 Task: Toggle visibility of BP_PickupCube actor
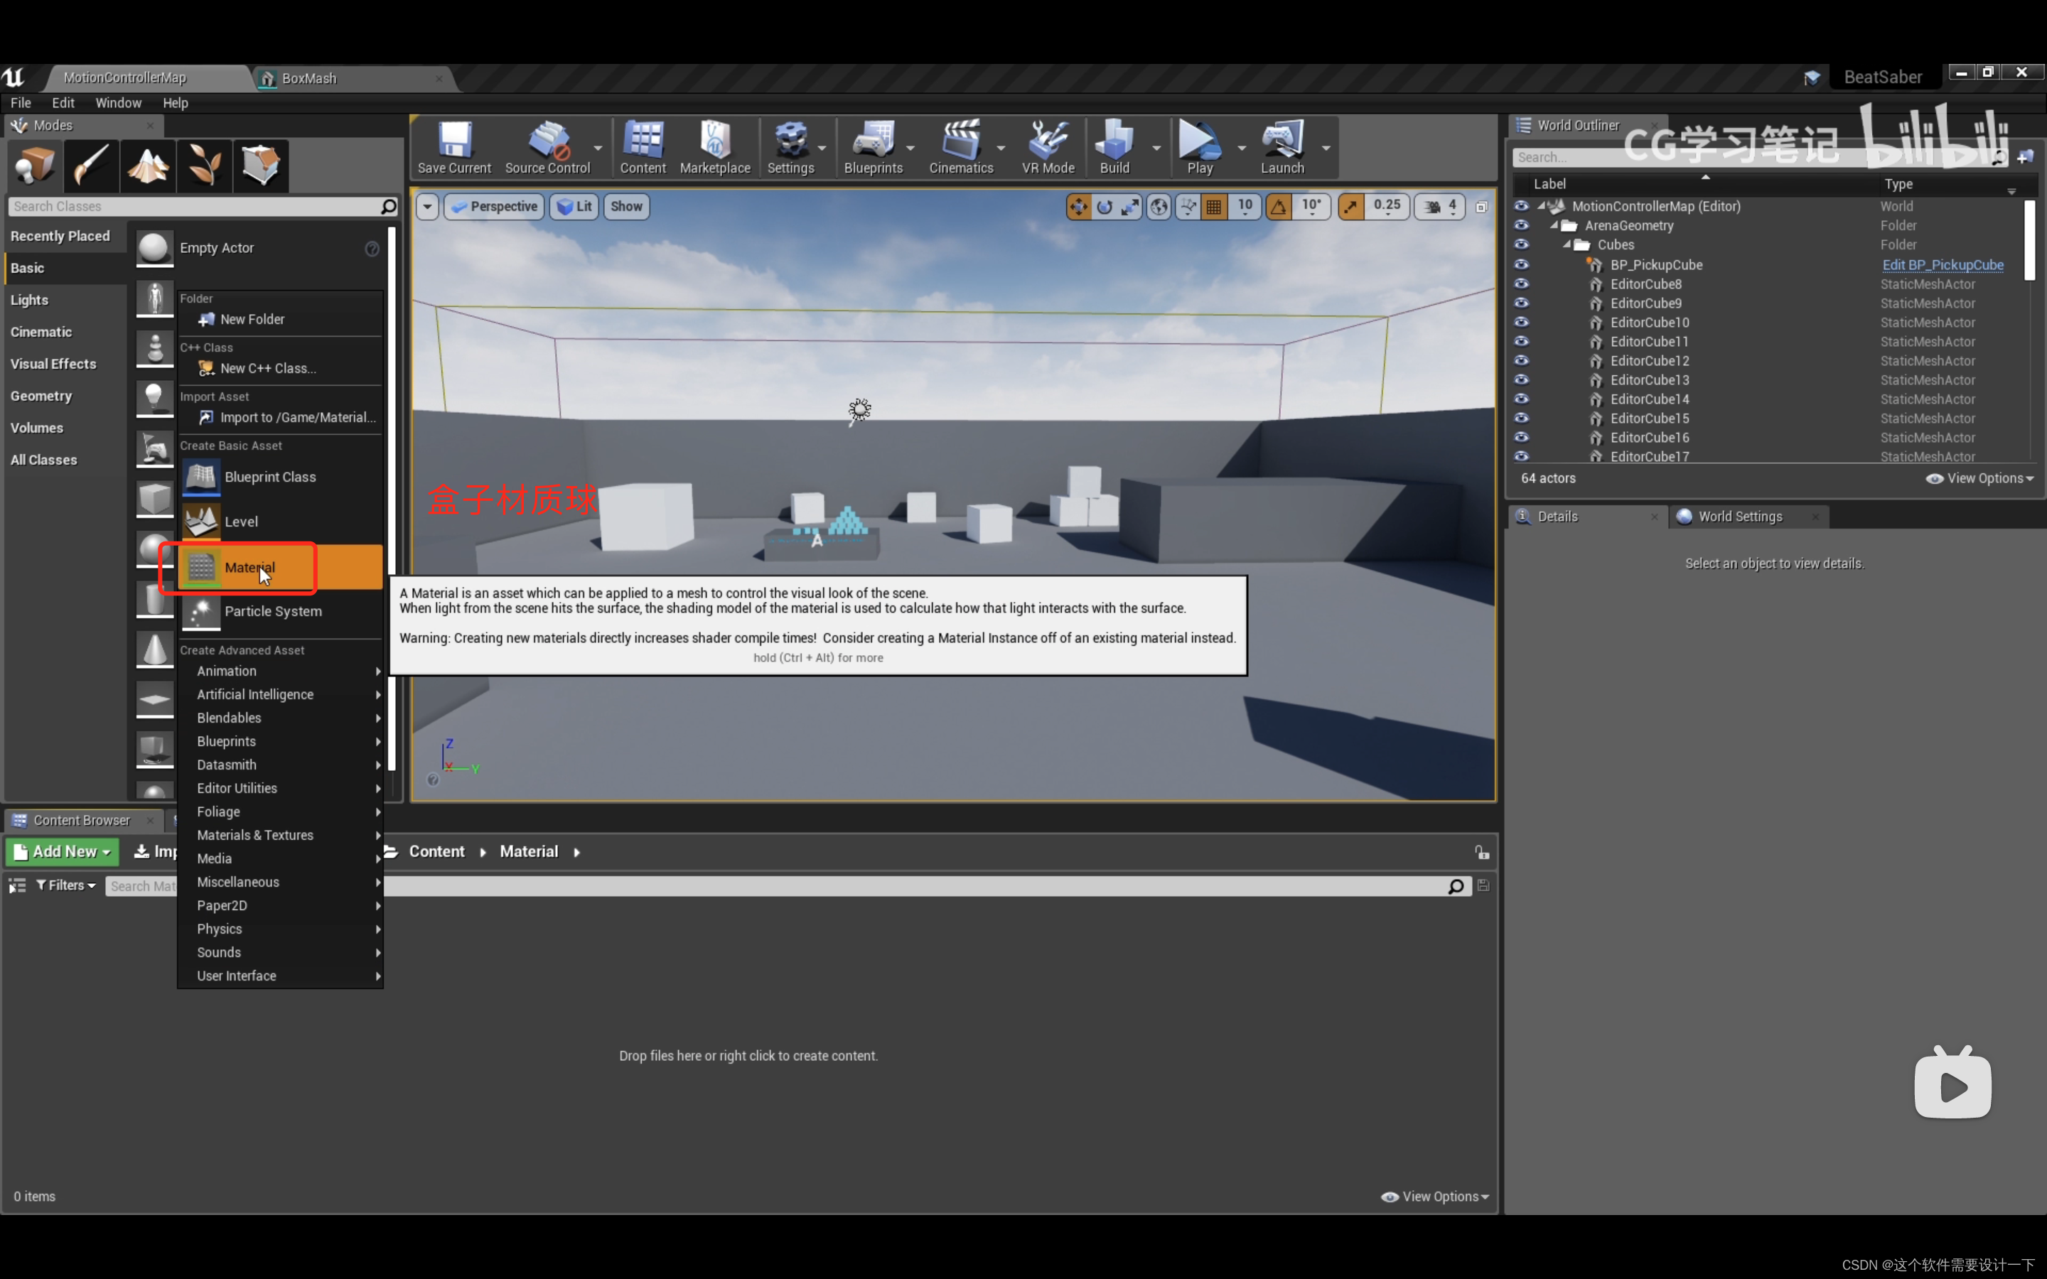(x=1521, y=264)
